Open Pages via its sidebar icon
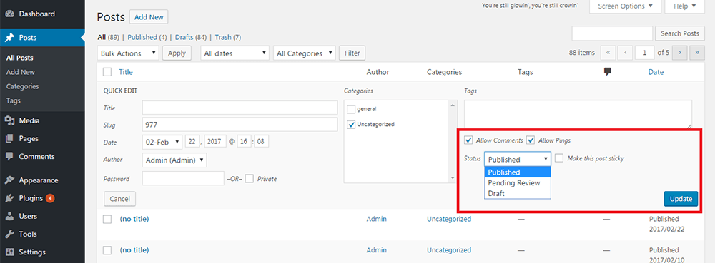Viewport: 715px width, 263px height. click(x=9, y=138)
